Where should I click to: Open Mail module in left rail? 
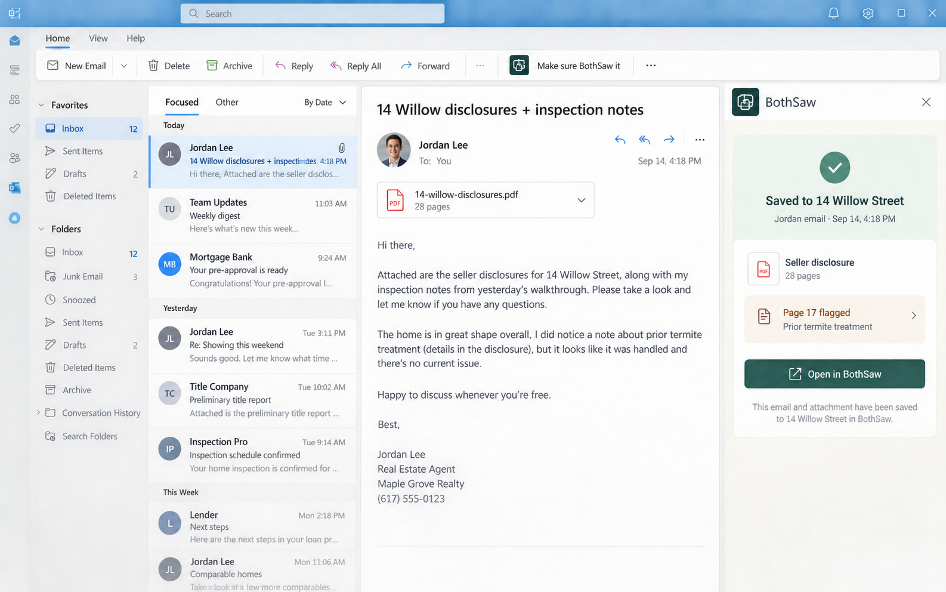pyautogui.click(x=15, y=41)
